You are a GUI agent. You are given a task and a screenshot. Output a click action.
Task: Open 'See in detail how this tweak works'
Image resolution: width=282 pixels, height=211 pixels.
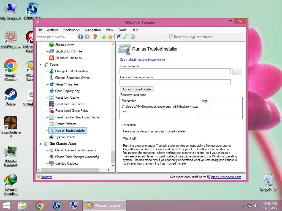[142, 60]
